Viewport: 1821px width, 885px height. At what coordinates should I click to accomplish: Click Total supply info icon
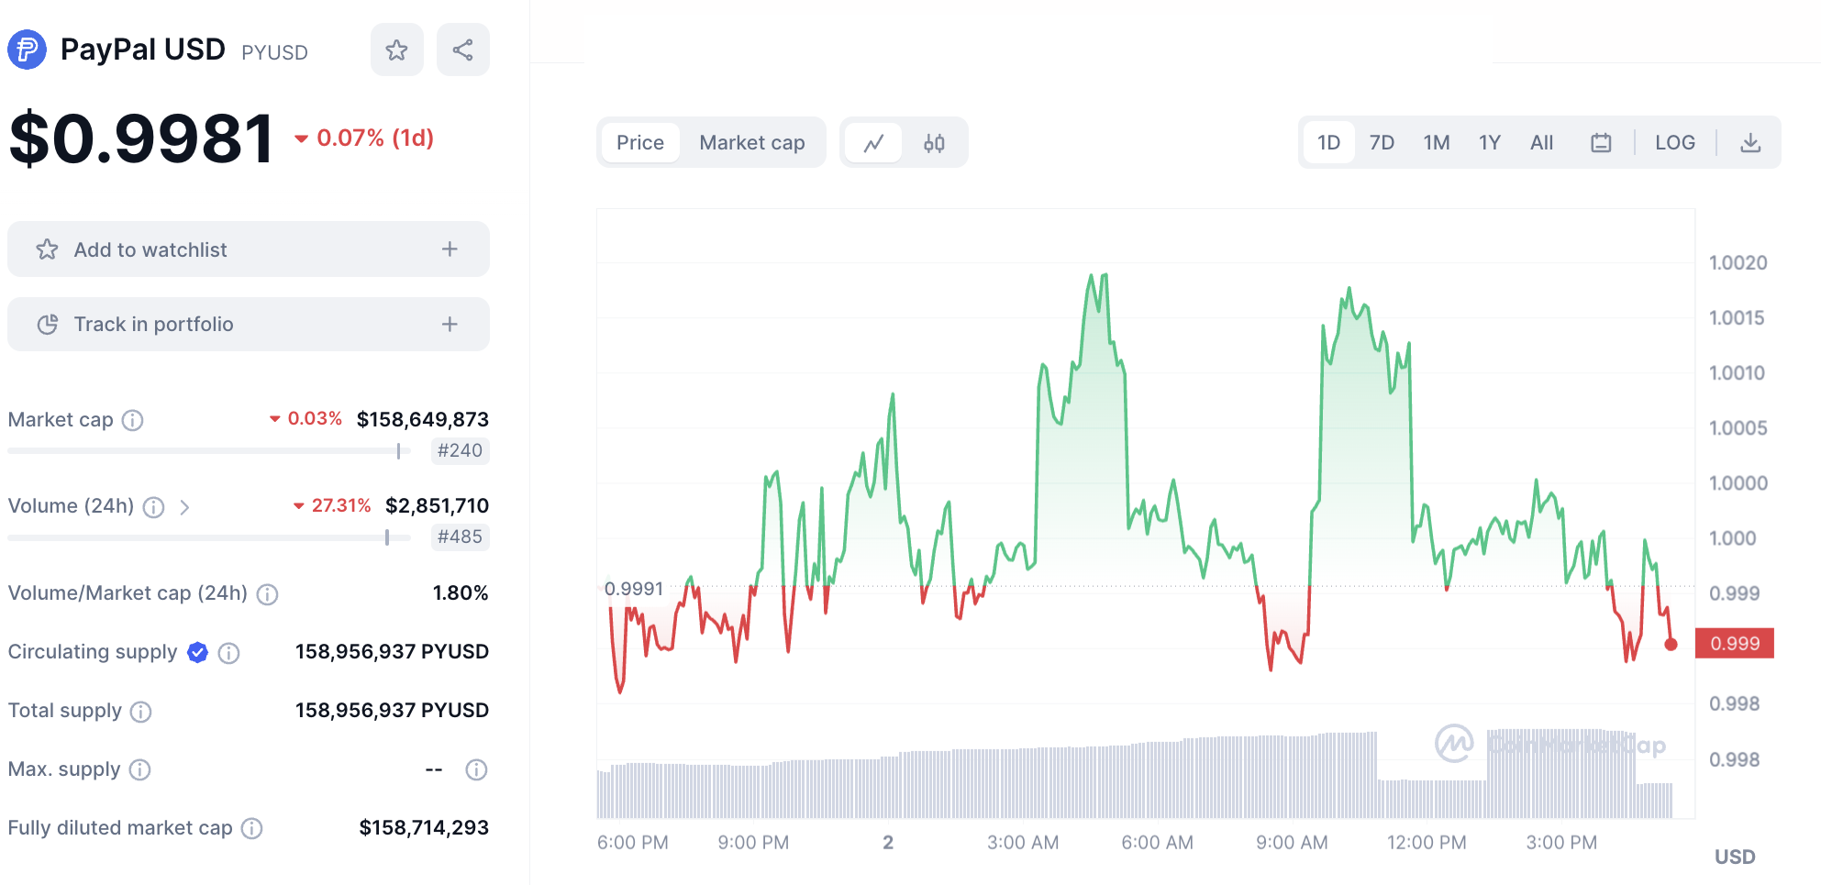click(x=140, y=712)
